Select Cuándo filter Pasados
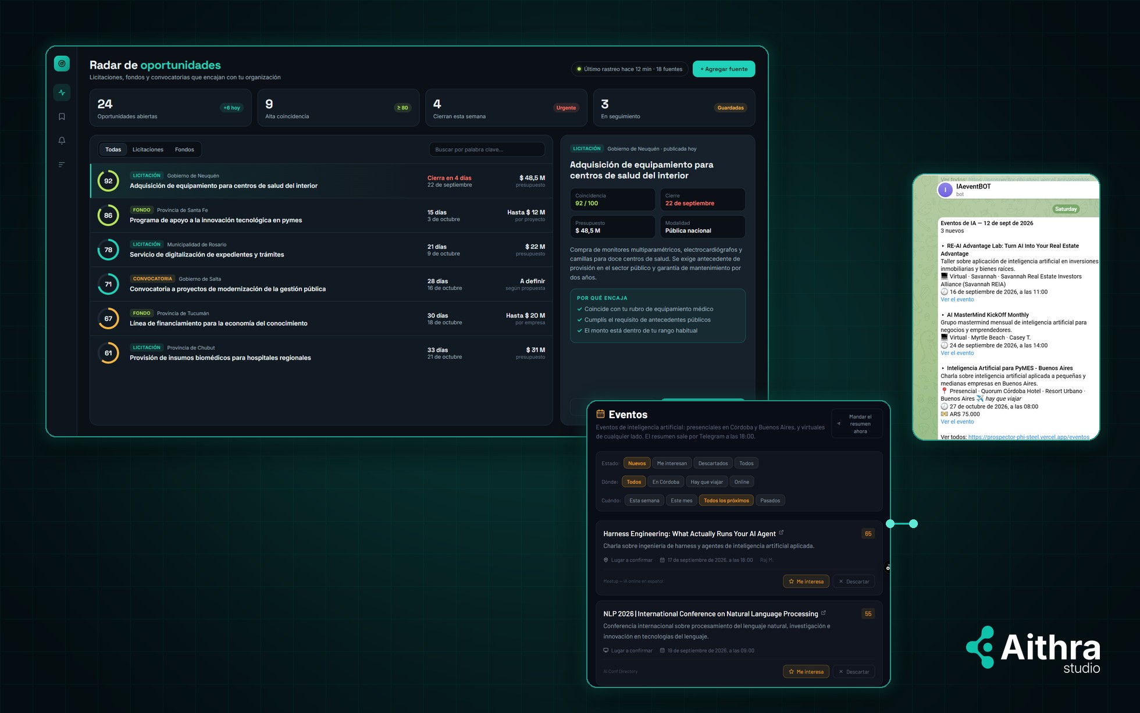This screenshot has height=713, width=1140. click(x=770, y=500)
